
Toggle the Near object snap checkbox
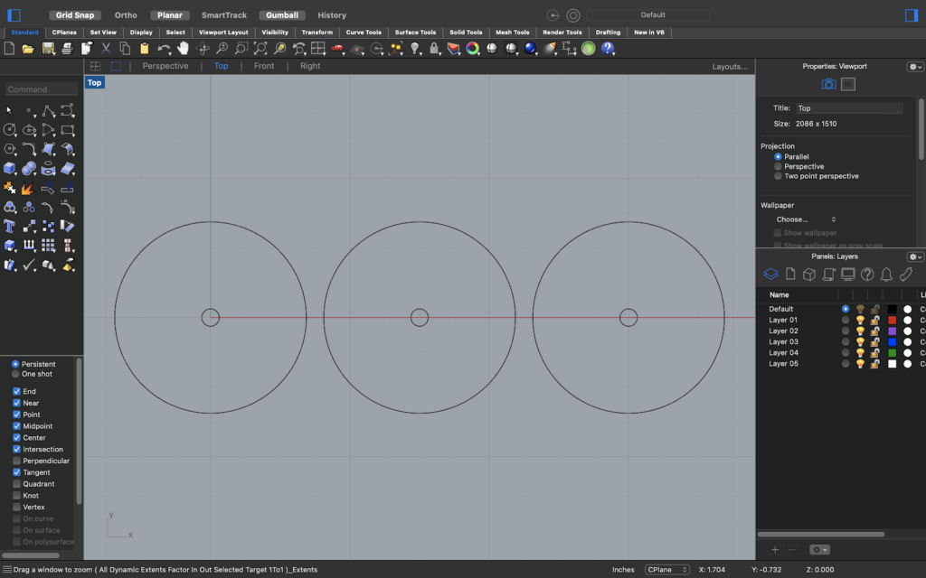(16, 404)
